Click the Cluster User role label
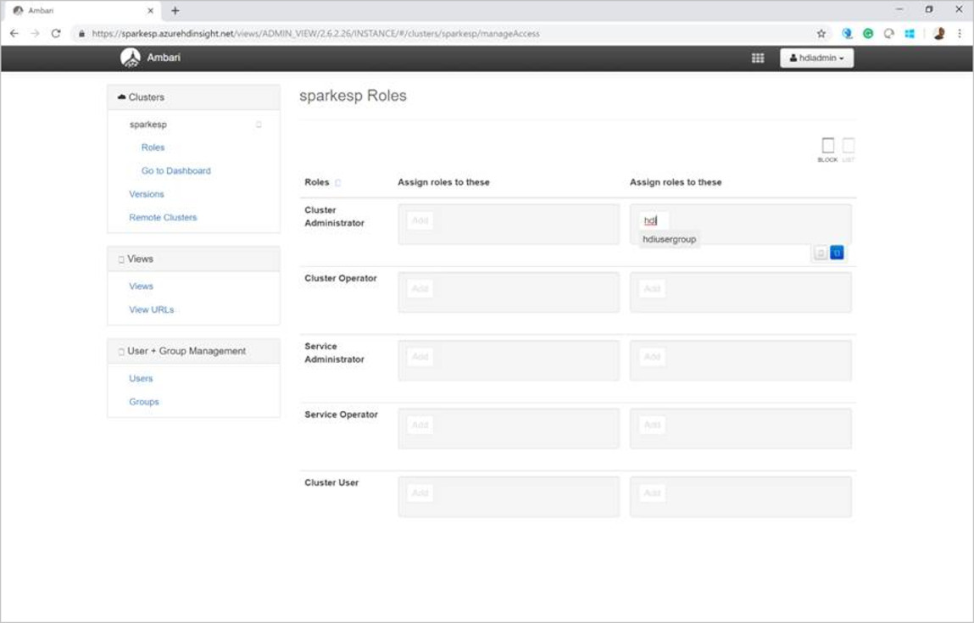The width and height of the screenshot is (974, 623). 331,482
